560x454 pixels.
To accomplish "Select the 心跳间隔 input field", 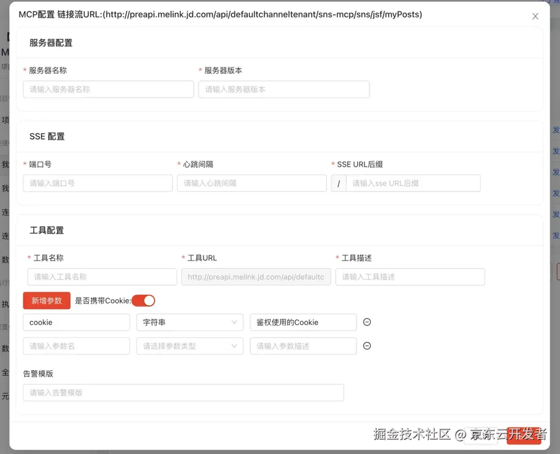I will [251, 183].
